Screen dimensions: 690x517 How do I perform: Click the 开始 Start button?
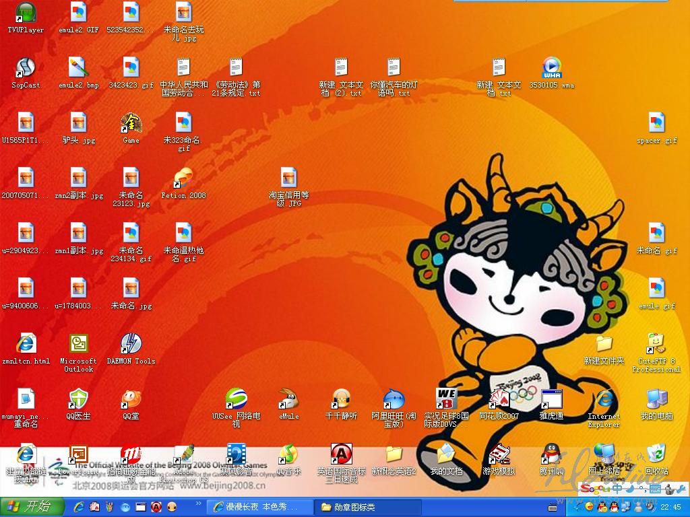[x=32, y=506]
